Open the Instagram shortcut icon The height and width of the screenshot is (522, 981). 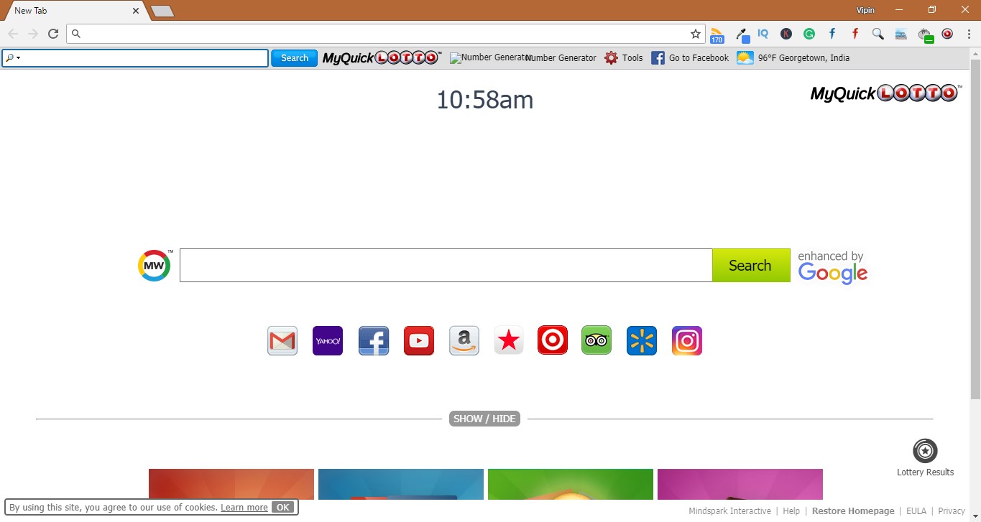[686, 340]
